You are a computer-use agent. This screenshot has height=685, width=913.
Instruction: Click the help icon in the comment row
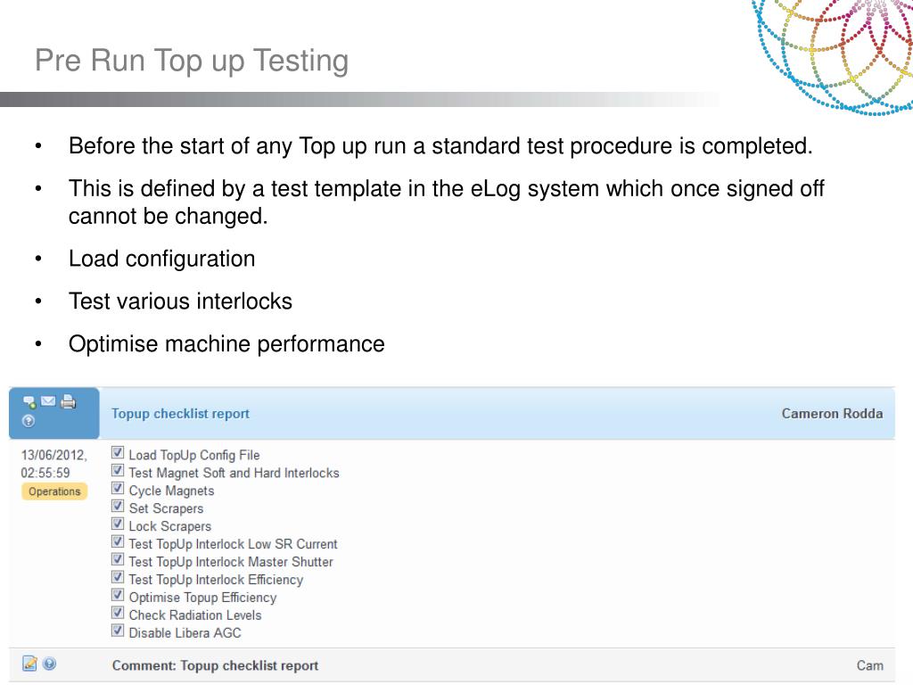coord(50,663)
